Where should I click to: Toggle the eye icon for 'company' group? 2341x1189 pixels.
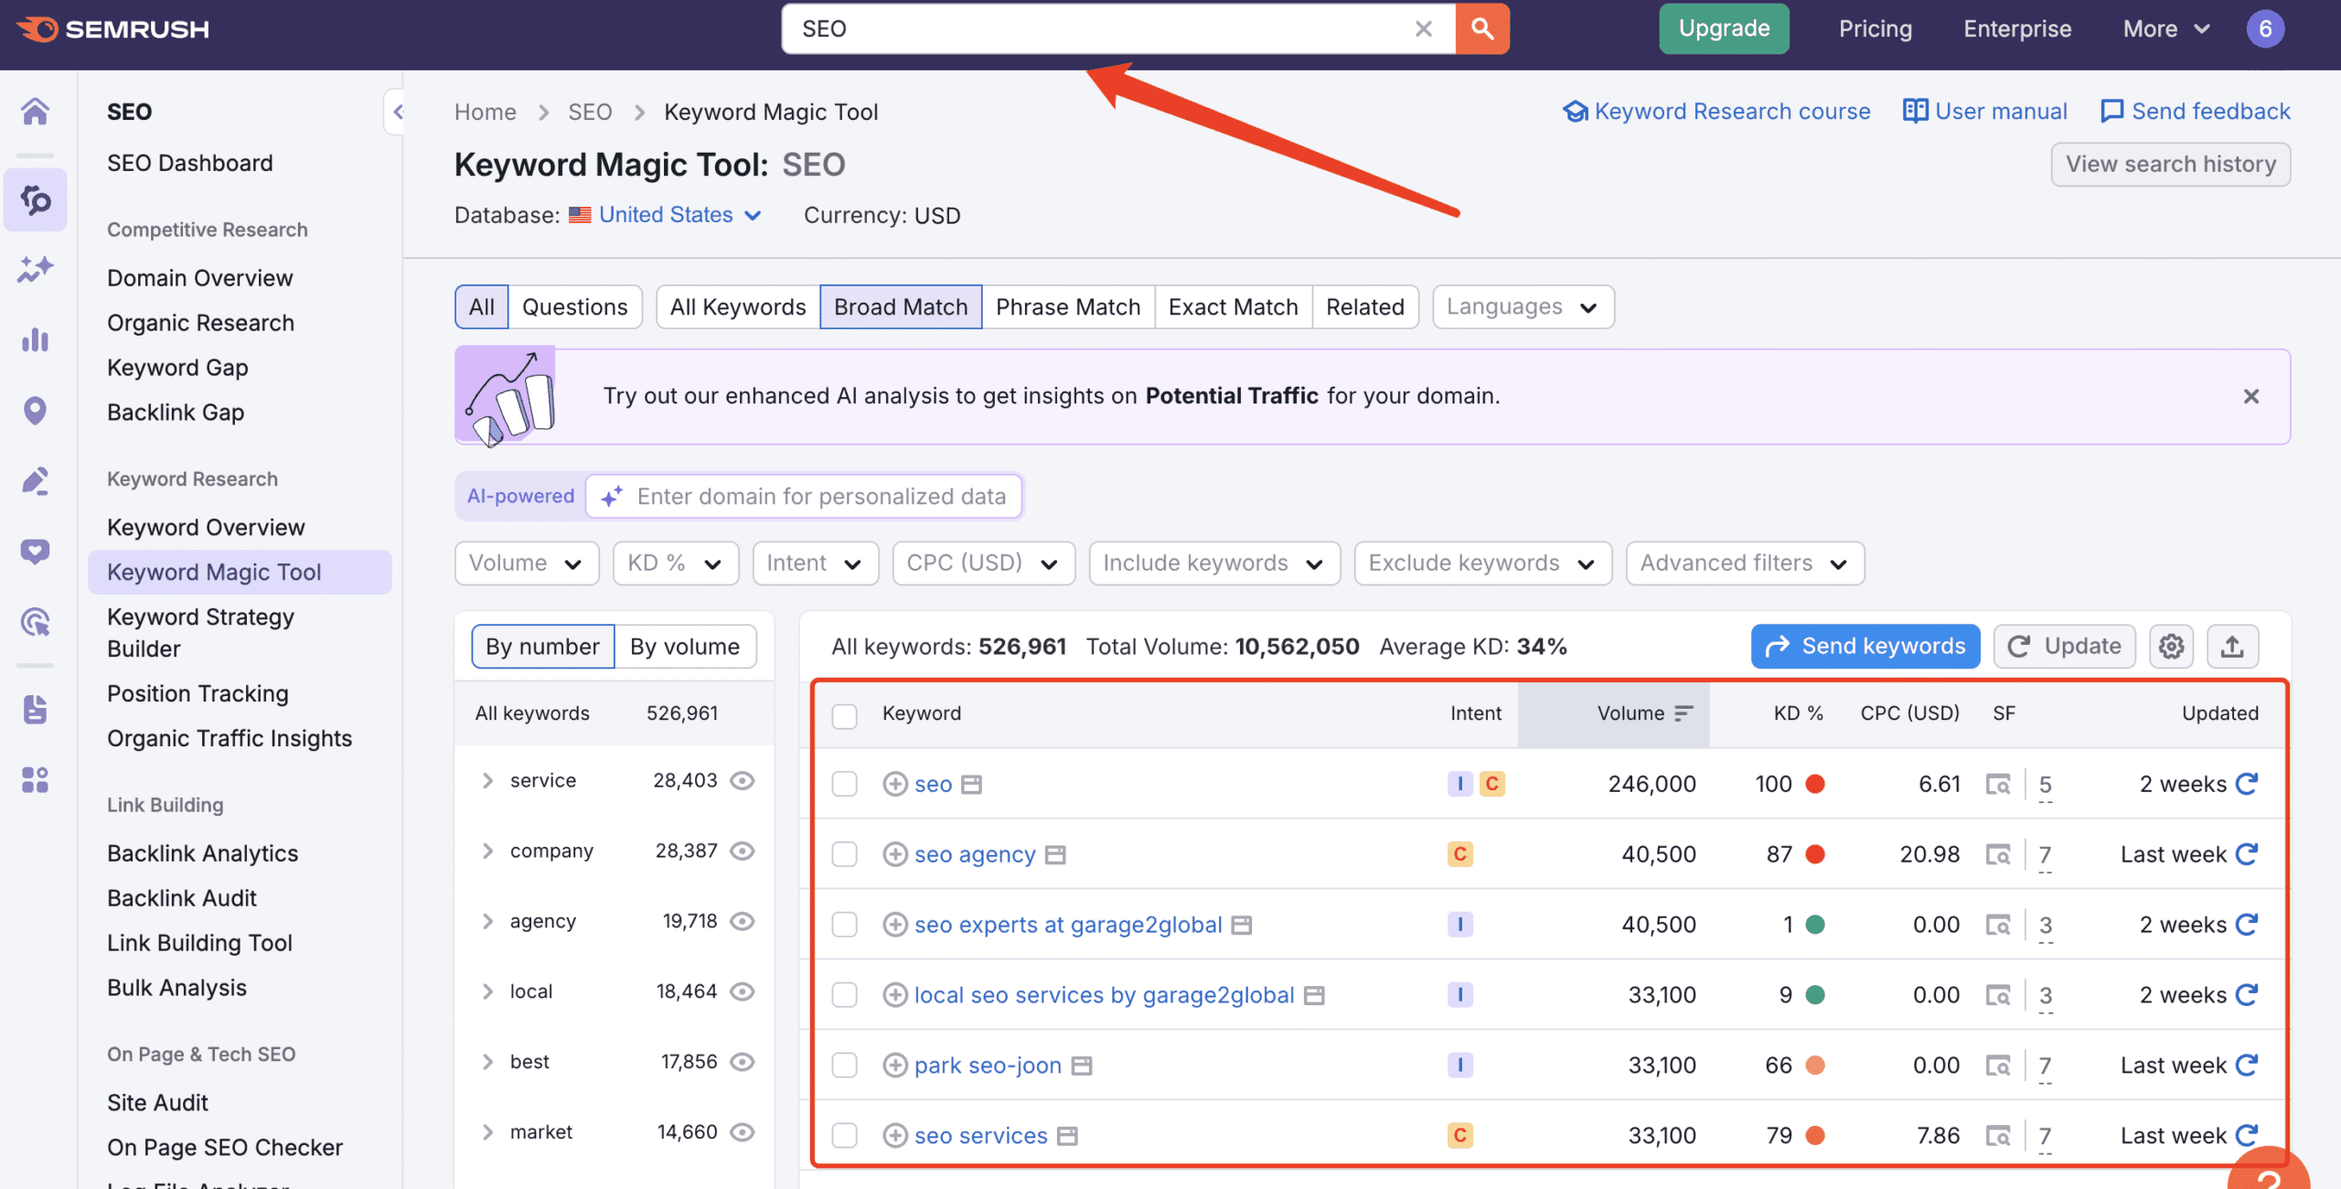[x=743, y=851]
